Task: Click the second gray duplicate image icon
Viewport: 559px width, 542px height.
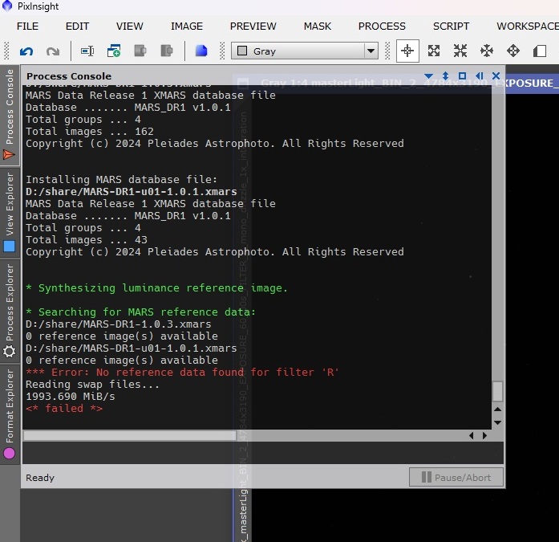Action: [167, 51]
